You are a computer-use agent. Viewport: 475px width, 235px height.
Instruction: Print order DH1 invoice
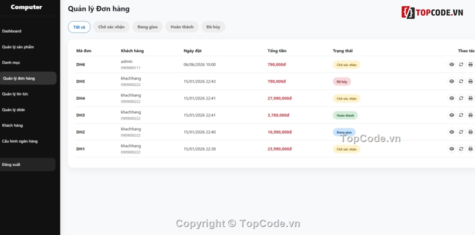pyautogui.click(x=470, y=149)
